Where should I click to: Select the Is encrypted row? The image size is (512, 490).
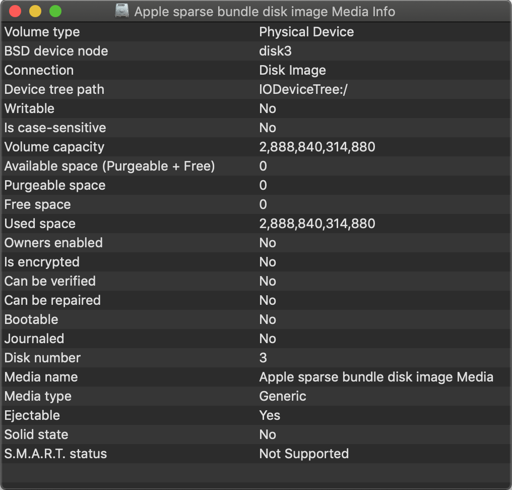click(x=42, y=262)
